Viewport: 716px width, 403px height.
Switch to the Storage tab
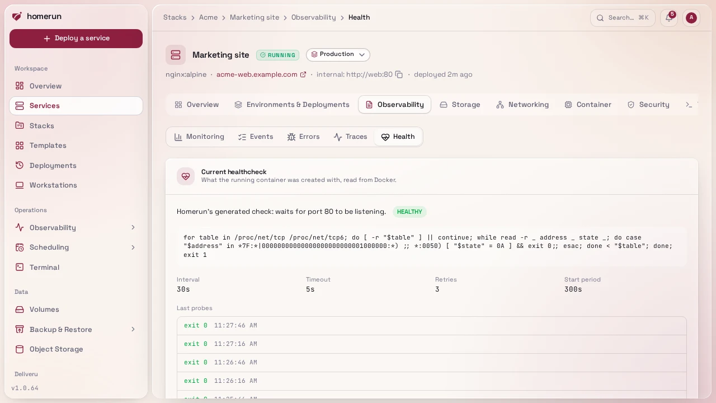[460, 105]
